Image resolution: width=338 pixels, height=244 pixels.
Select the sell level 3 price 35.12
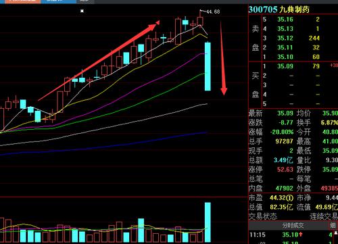click(285, 38)
